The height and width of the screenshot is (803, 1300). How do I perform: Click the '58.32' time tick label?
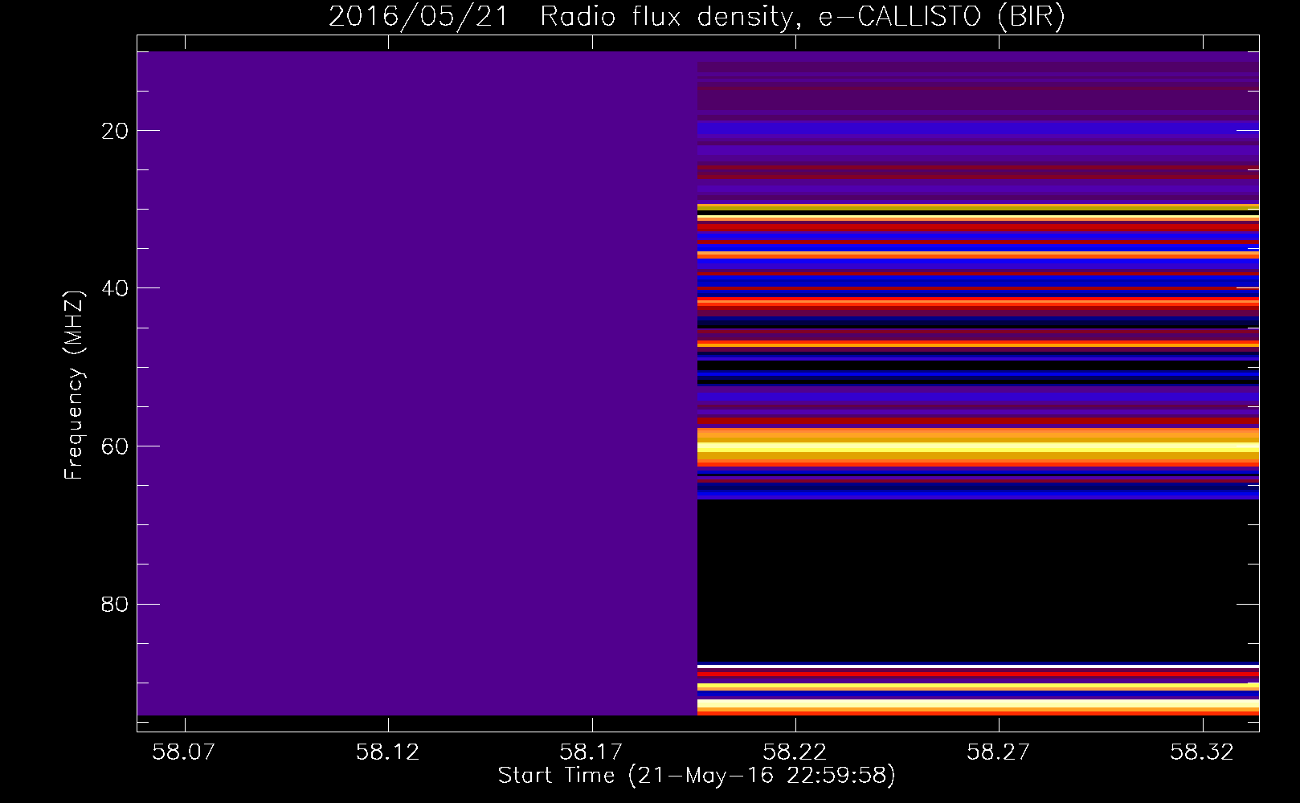(1202, 752)
